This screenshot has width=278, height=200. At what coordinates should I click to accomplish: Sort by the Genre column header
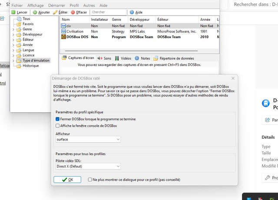click(x=119, y=20)
